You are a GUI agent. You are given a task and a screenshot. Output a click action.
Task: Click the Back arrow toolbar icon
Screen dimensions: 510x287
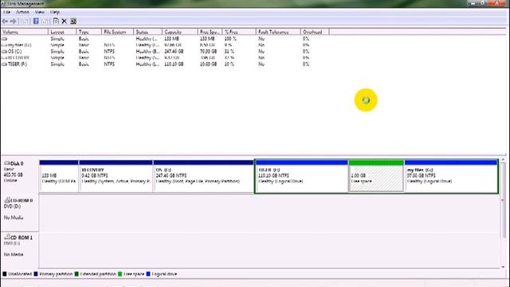(x=5, y=22)
